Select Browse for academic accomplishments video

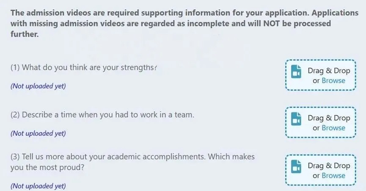(333, 175)
